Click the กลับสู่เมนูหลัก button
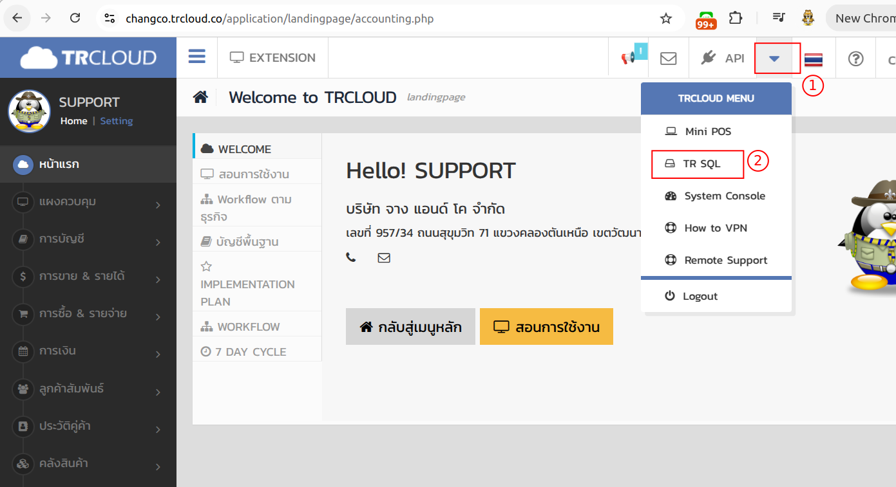Viewport: 896px width, 487px height. click(410, 327)
